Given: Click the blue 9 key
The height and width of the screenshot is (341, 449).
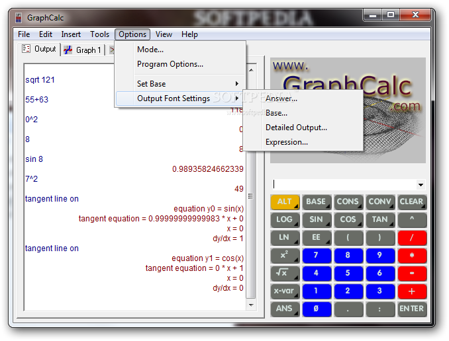Looking at the screenshot, I should point(380,255).
